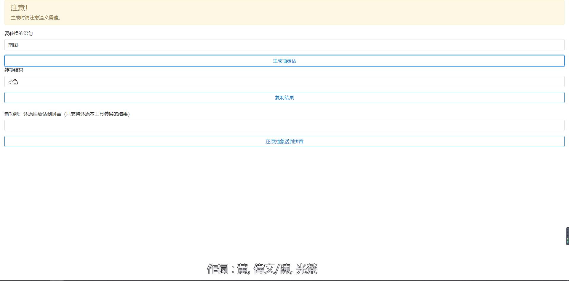Viewport: 569px width, 281px height.
Task: Focus the empty pinyin restore input field
Action: pyautogui.click(x=284, y=125)
